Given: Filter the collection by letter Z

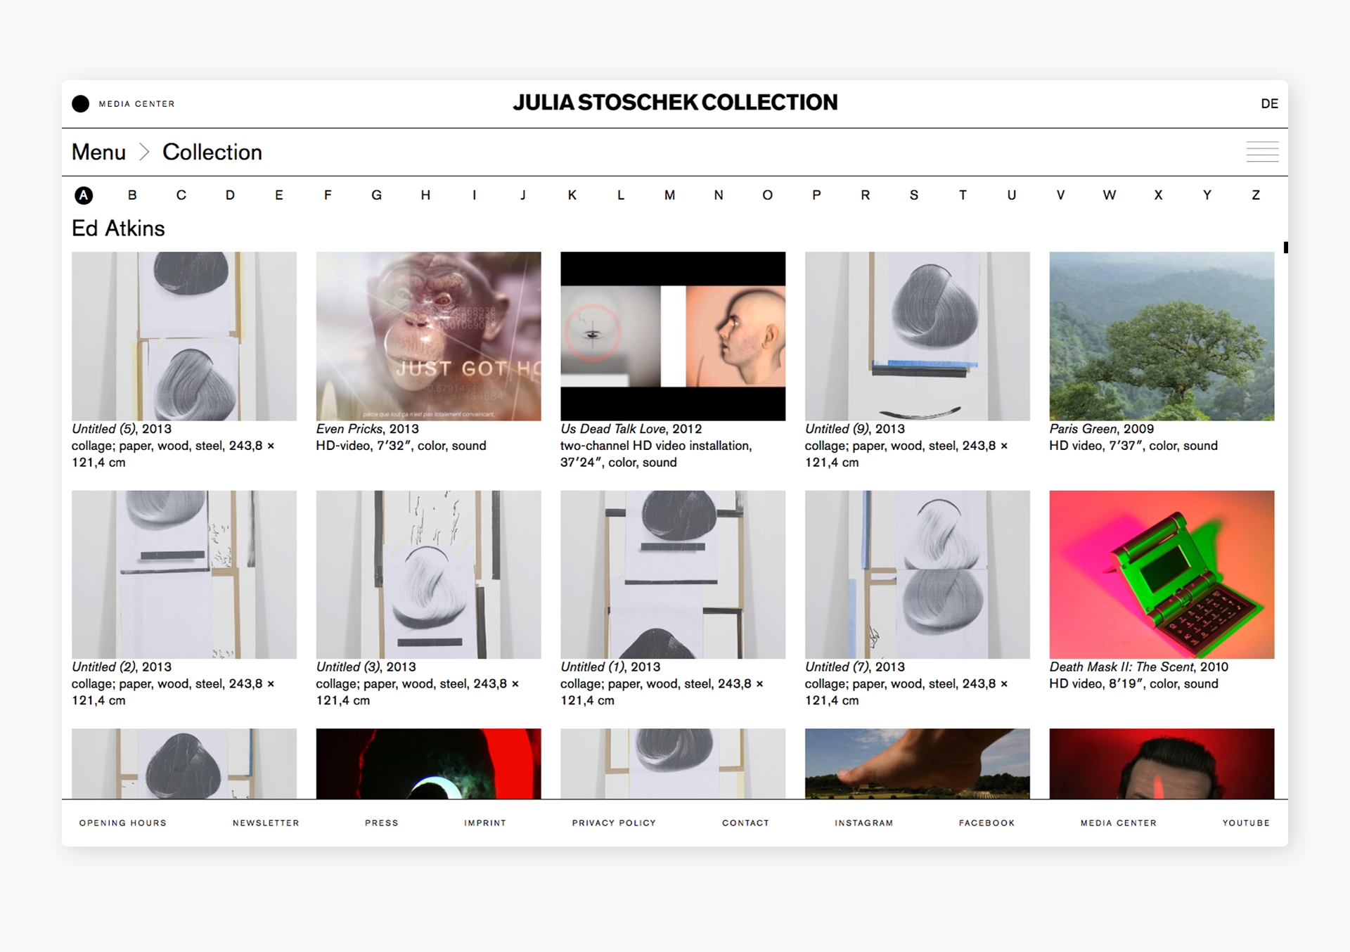Looking at the screenshot, I should pyautogui.click(x=1255, y=195).
